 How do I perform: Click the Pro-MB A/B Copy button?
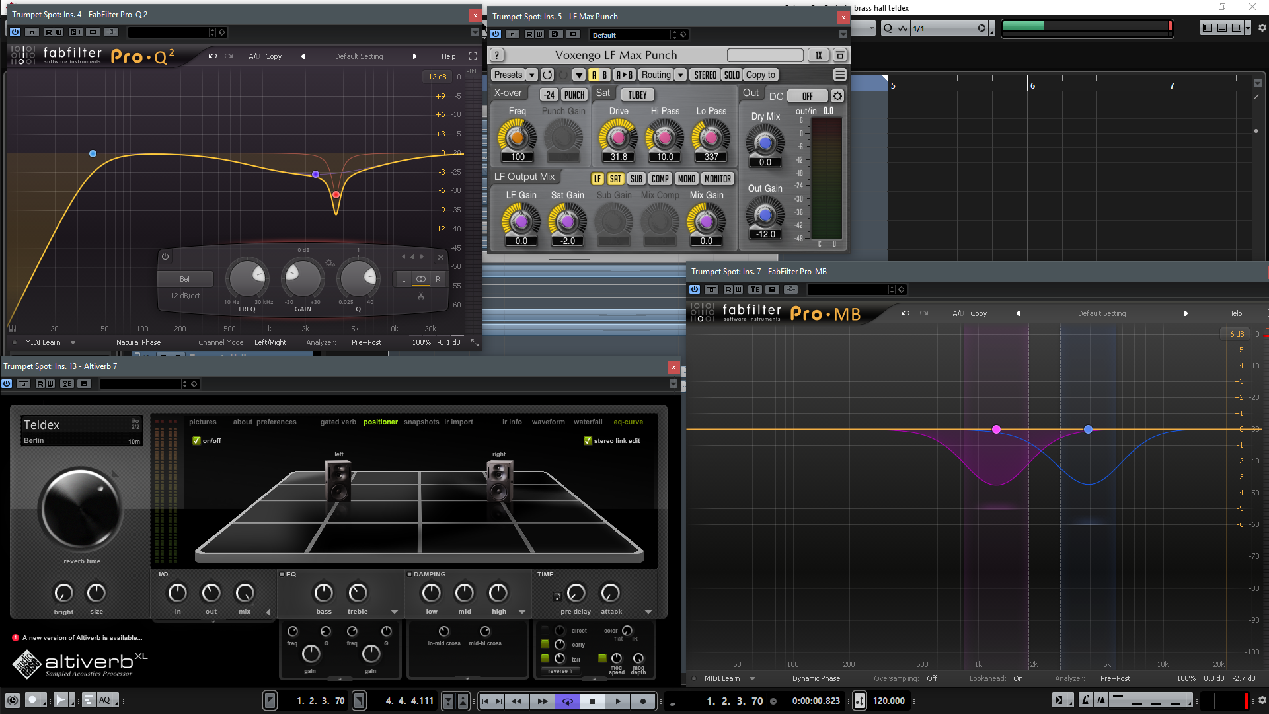978,313
